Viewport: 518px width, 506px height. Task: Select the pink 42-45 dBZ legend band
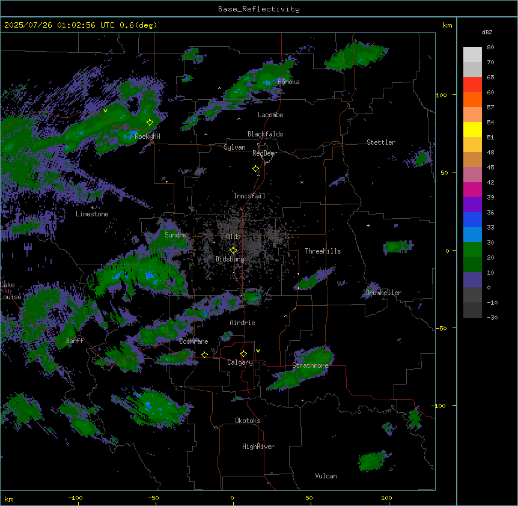tap(472, 175)
